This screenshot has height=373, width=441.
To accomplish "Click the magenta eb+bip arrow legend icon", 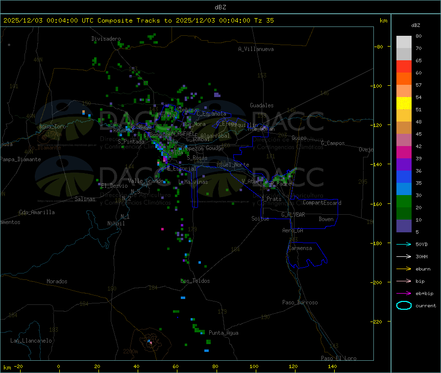I will tap(404, 294).
